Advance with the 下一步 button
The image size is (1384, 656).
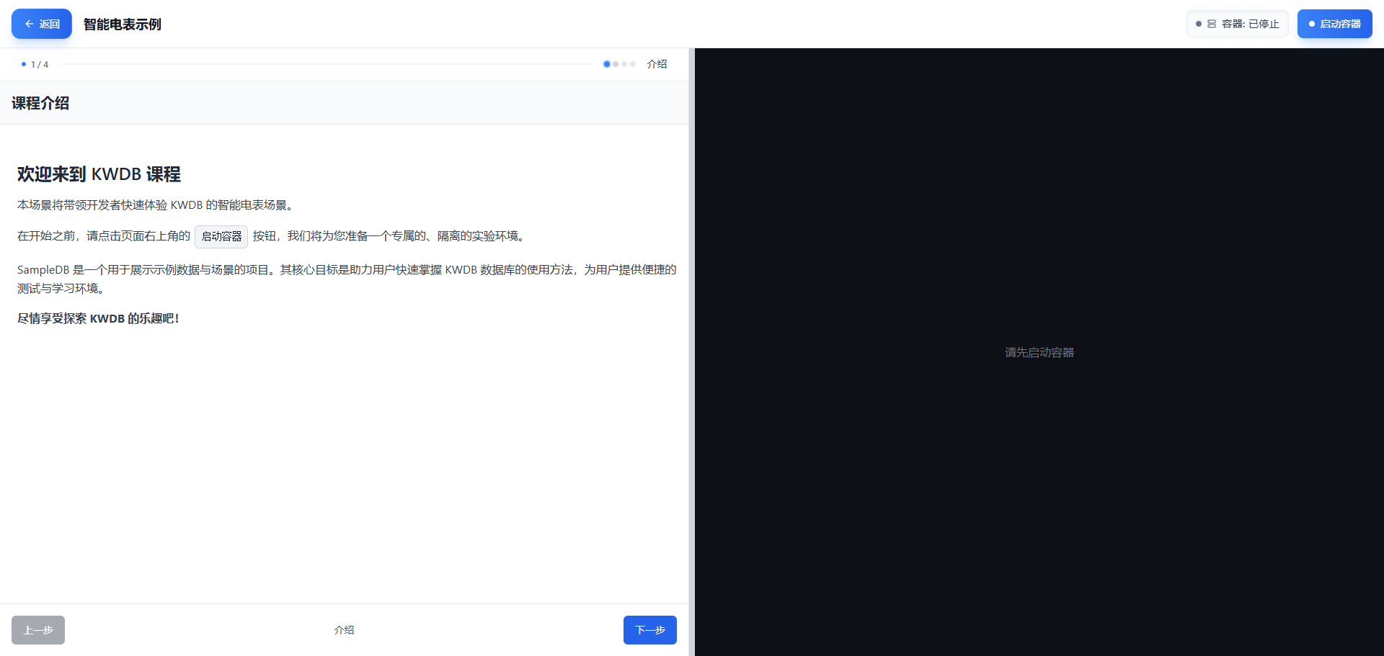pyautogui.click(x=649, y=630)
